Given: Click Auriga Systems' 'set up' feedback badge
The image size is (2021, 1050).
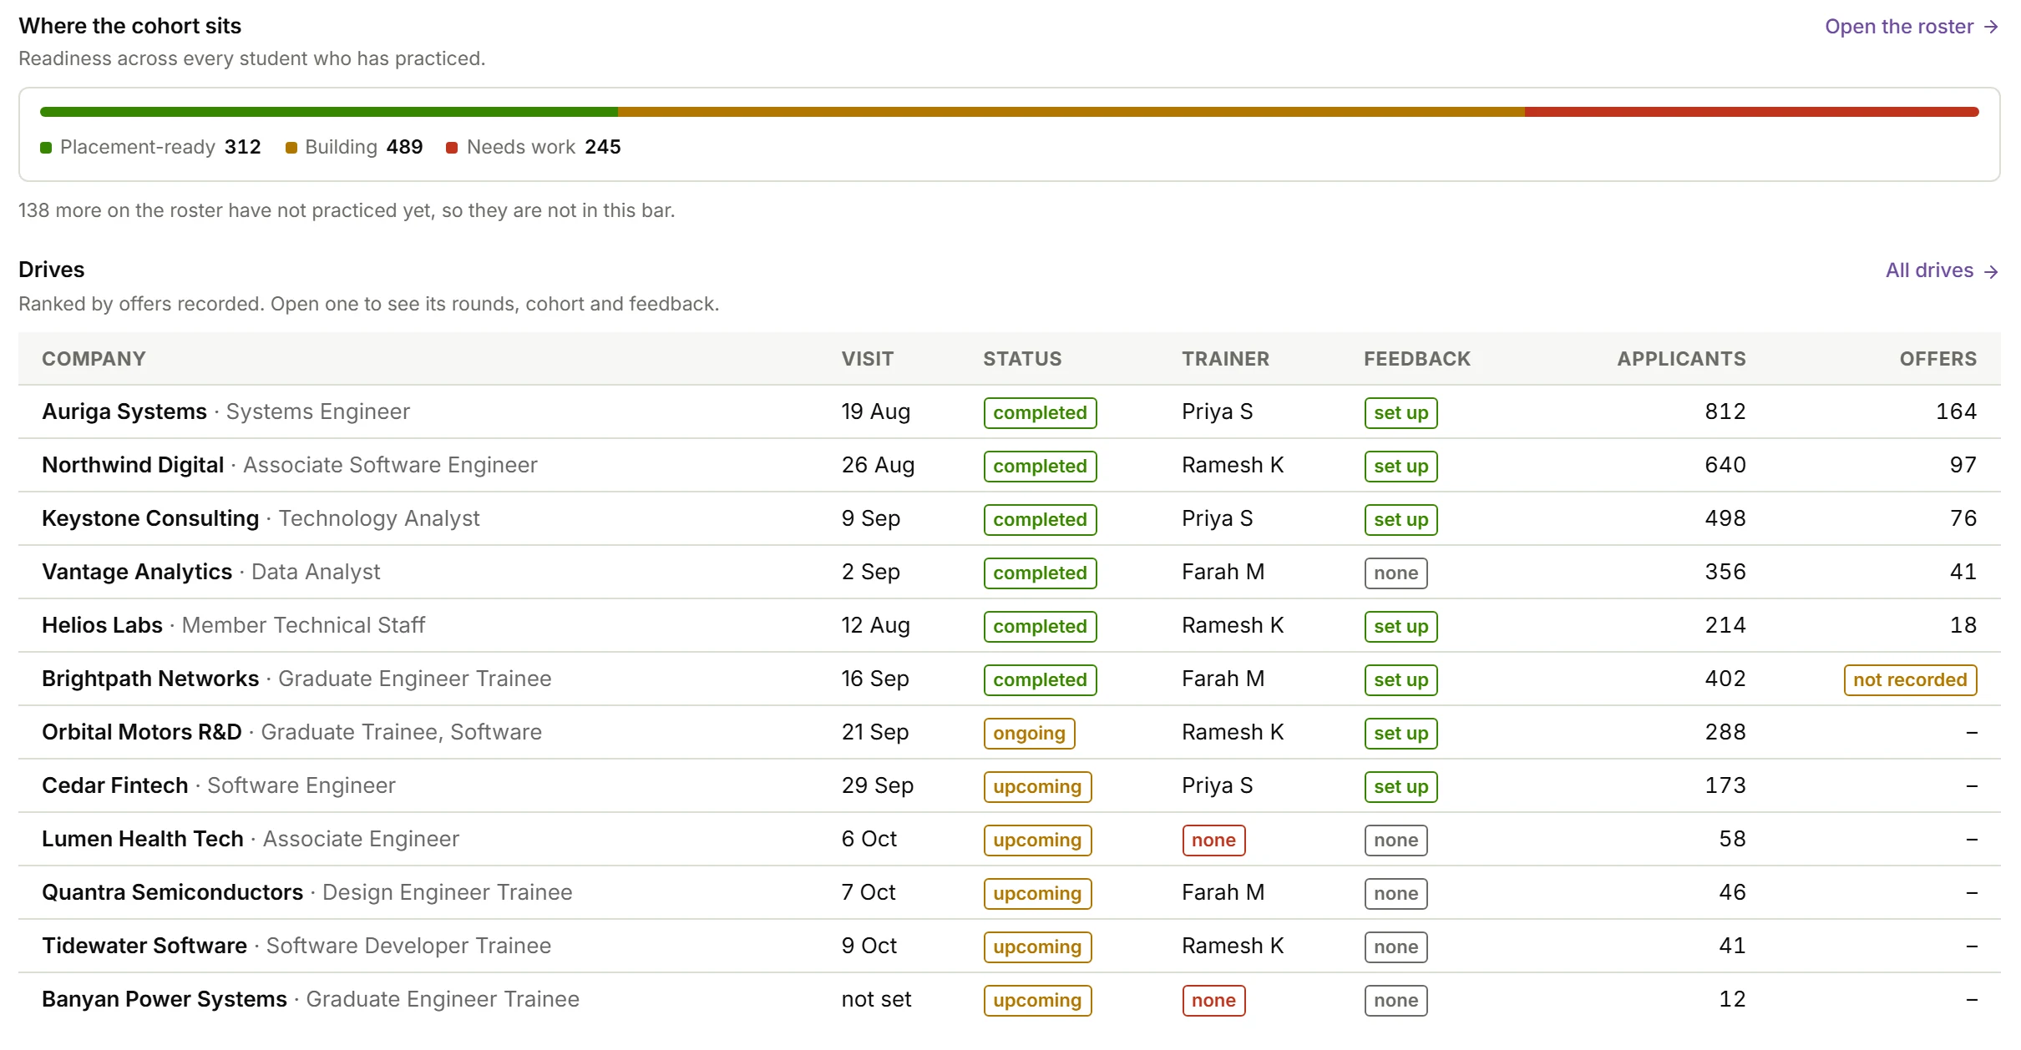Looking at the screenshot, I should click(x=1401, y=412).
